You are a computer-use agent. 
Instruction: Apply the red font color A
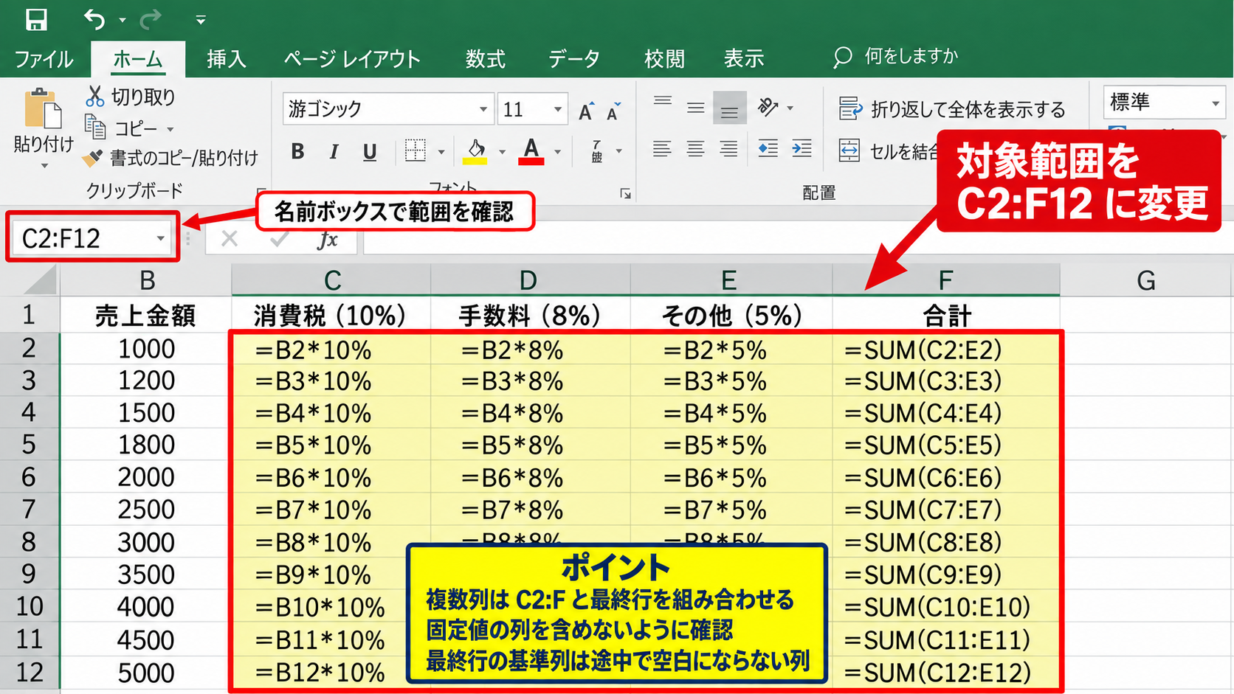point(531,151)
